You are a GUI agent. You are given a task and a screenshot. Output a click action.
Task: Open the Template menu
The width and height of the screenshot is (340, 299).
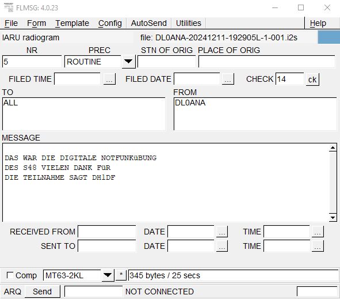(72, 23)
